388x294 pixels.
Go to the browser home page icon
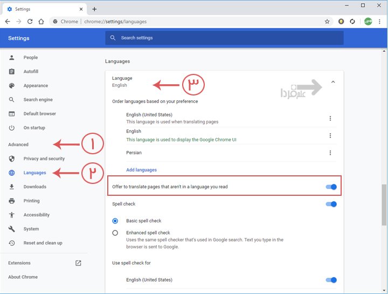(x=41, y=22)
